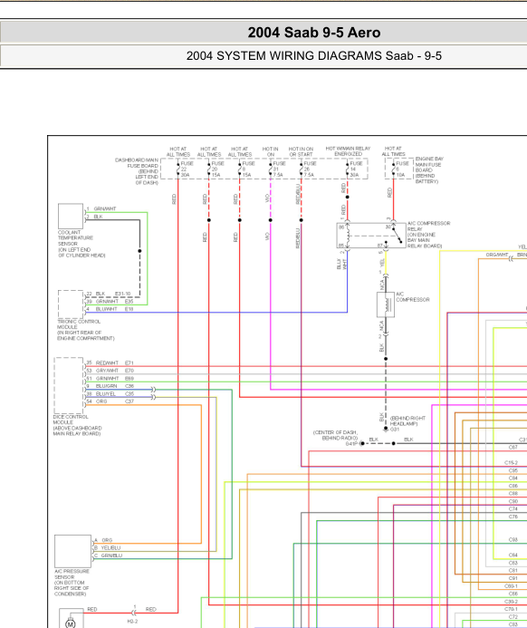Click the "RED/WHT E71" pin row
Screen dimensions: 527x628
[110, 362]
